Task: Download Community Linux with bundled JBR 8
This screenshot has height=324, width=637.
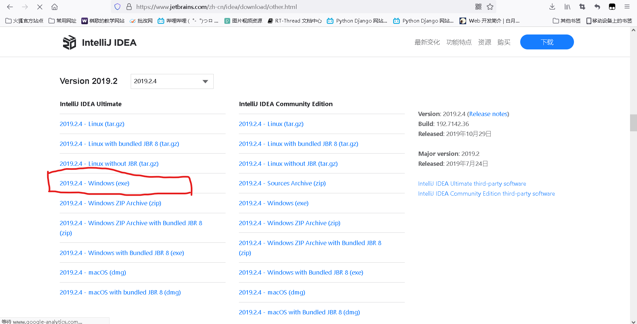Action: (299, 144)
